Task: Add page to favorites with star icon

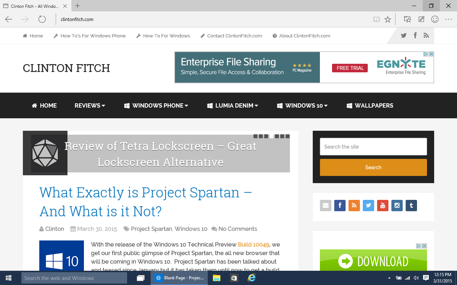Action: (388, 19)
